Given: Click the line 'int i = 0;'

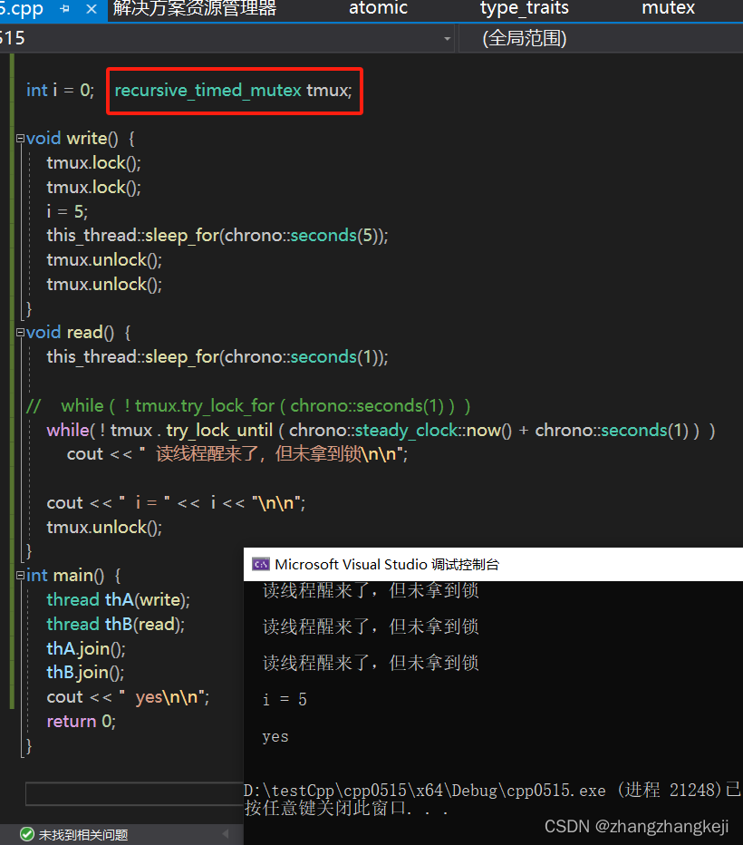Looking at the screenshot, I should (61, 90).
